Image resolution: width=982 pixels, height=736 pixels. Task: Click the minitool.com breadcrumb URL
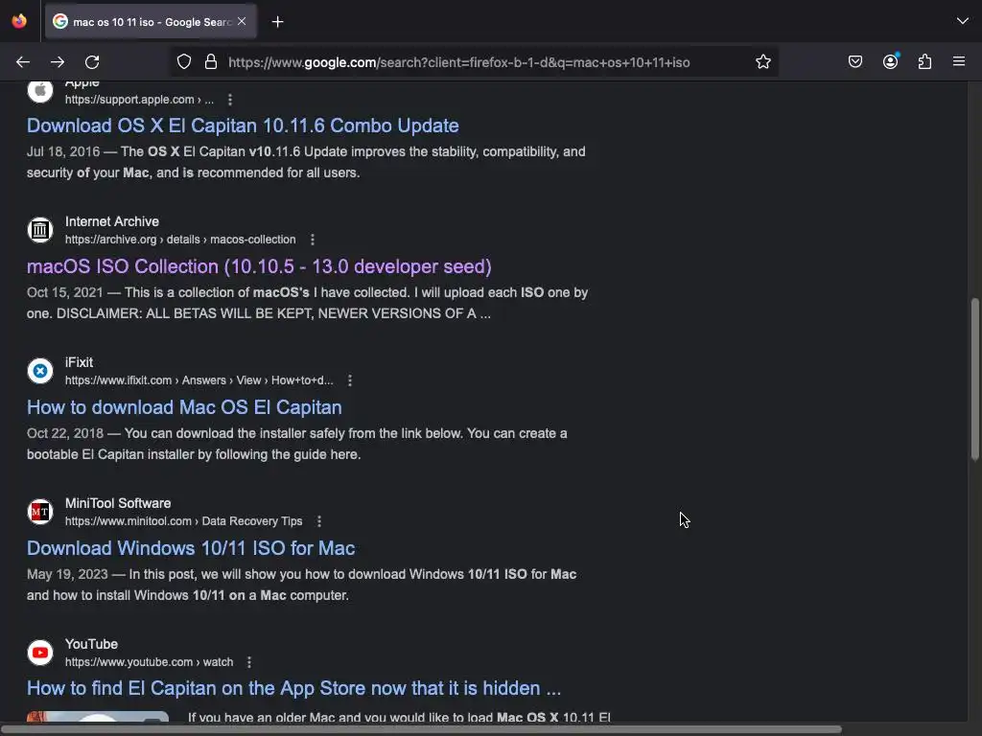[183, 521]
